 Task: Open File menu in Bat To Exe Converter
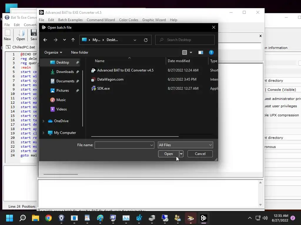pos(7,25)
